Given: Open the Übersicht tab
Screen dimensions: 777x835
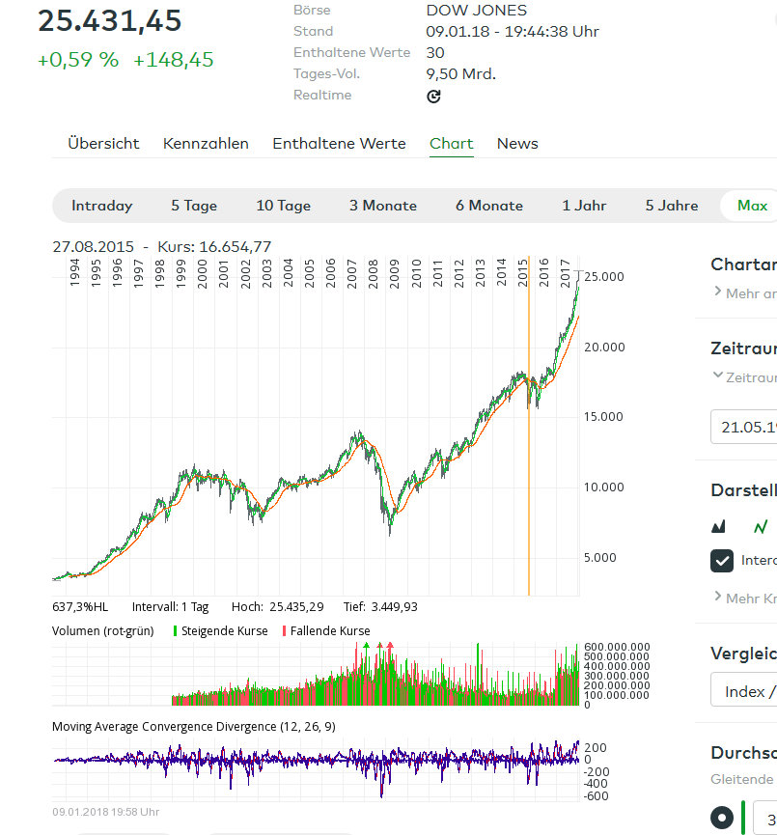Looking at the screenshot, I should 103,144.
